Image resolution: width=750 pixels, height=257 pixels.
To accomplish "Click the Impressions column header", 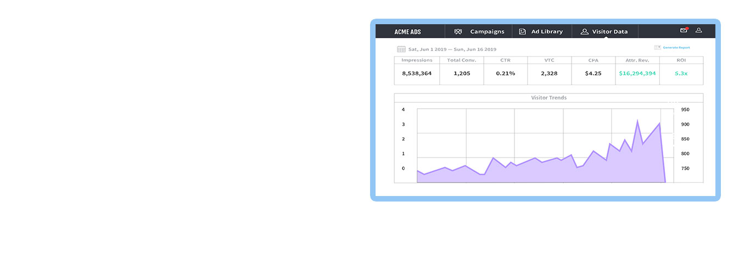I will tap(417, 60).
